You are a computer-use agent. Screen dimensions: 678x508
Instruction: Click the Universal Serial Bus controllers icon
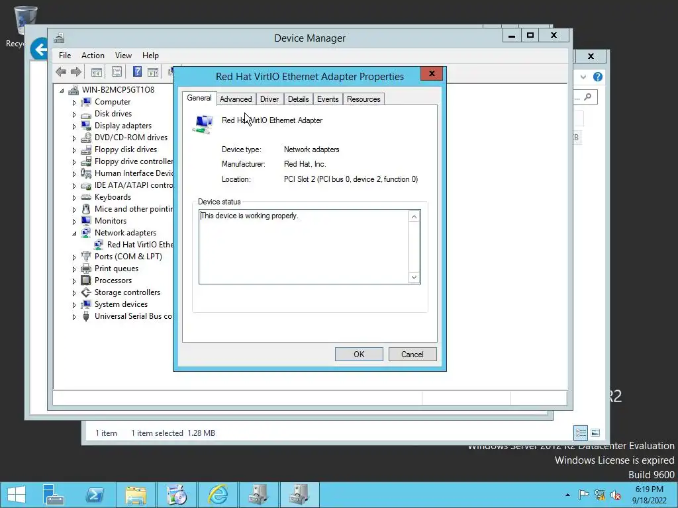pyautogui.click(x=86, y=316)
